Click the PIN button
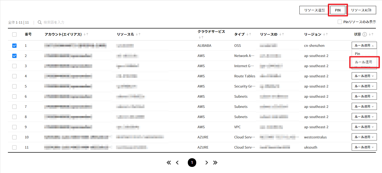Screen dimensions: 382x173 [338, 10]
